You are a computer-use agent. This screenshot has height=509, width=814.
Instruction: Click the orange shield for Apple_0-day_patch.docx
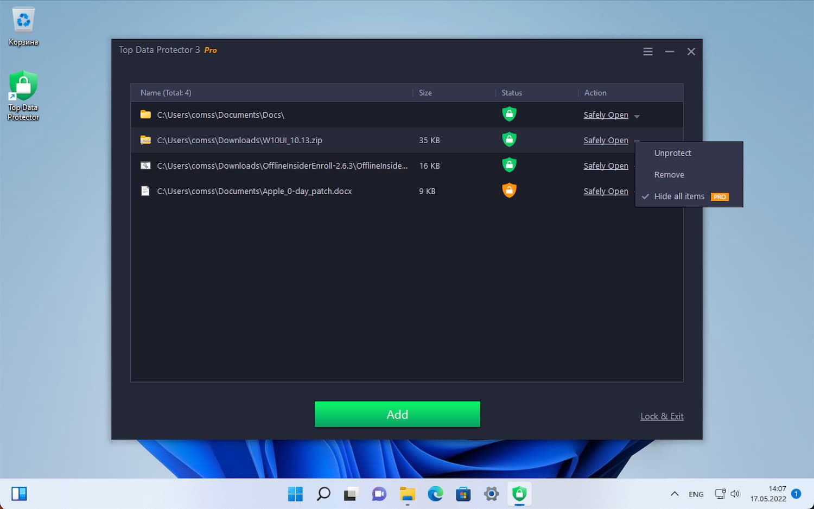(x=509, y=190)
